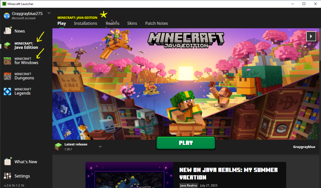Click the account profile avatar
This screenshot has width=321, height=188.
pos(7,16)
